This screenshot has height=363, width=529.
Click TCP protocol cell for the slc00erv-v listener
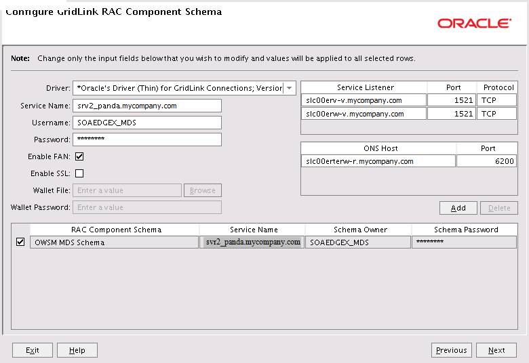496,100
